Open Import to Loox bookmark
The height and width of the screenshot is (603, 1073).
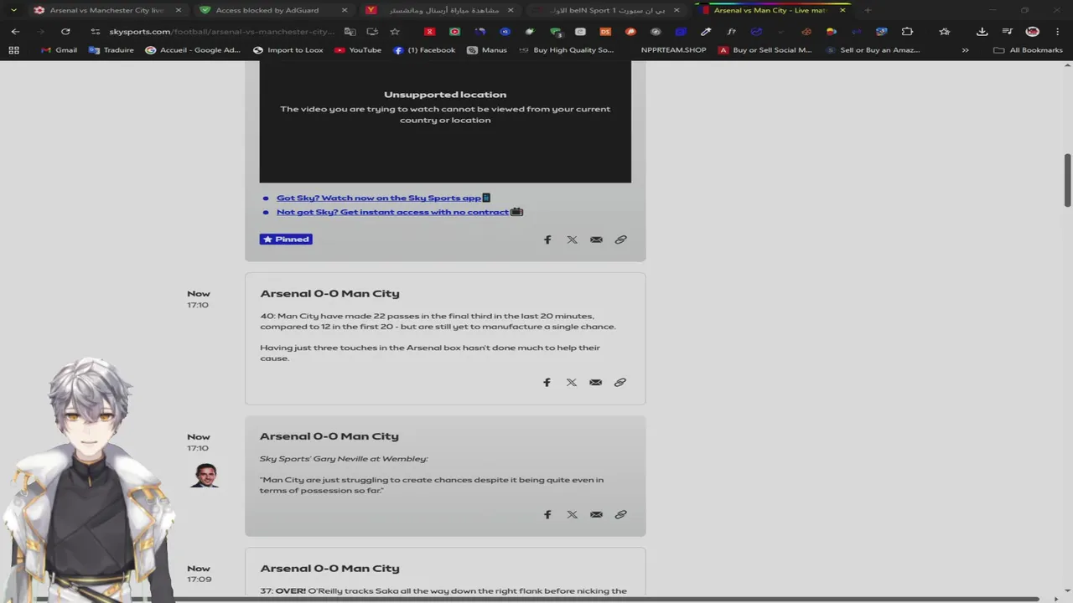pos(288,50)
